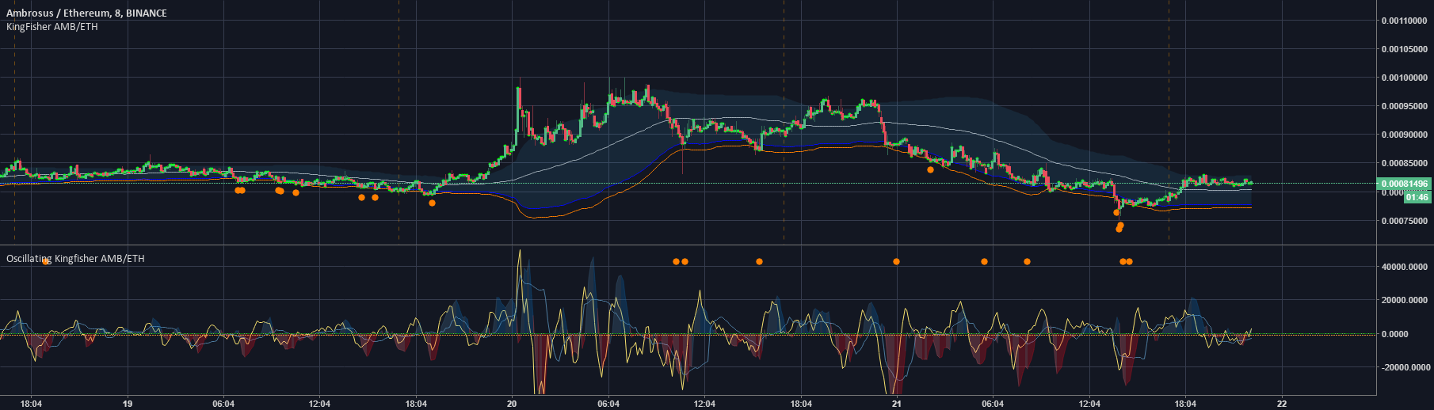This screenshot has height=410, width=1434.
Task: Click the 0.00110000 price axis label
Action: click(1404, 21)
